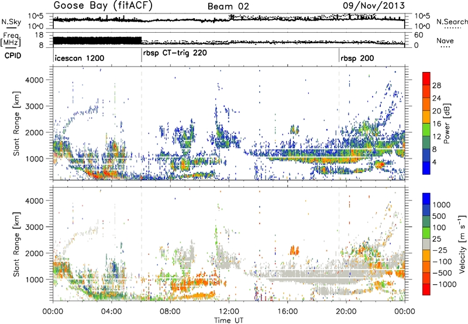
Task: Click the 'Power [dB]' color bar label
Action: point(446,123)
